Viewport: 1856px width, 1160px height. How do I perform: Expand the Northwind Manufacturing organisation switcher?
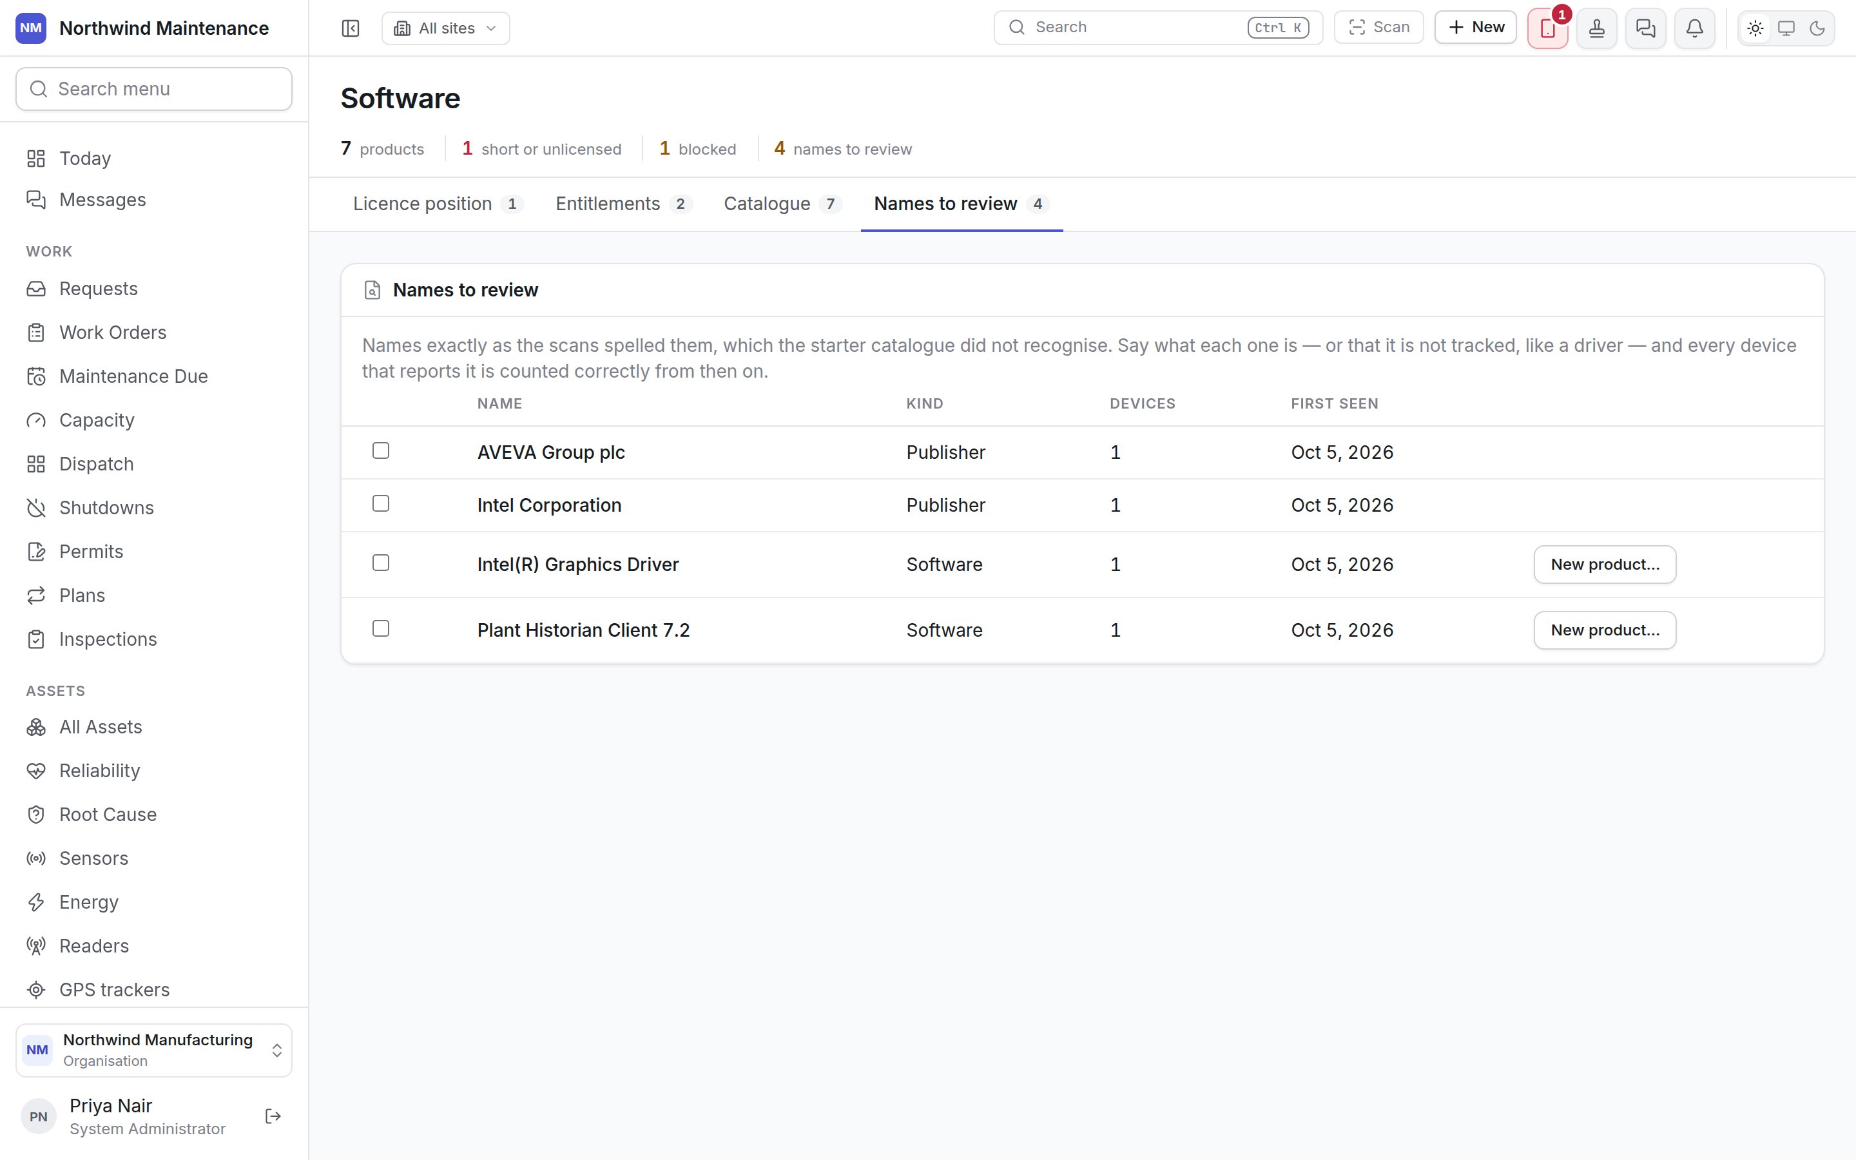pos(153,1050)
